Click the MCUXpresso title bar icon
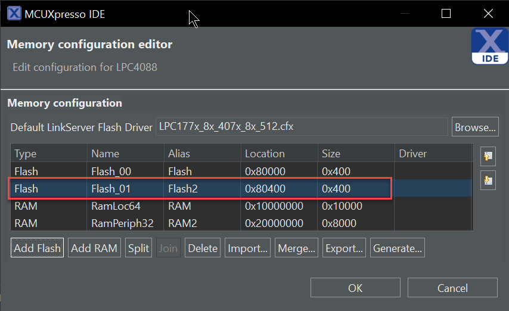The height and width of the screenshot is (311, 509). 14,14
